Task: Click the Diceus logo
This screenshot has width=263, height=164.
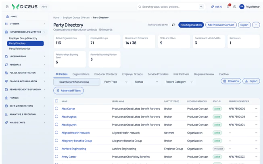Action: 25,7
